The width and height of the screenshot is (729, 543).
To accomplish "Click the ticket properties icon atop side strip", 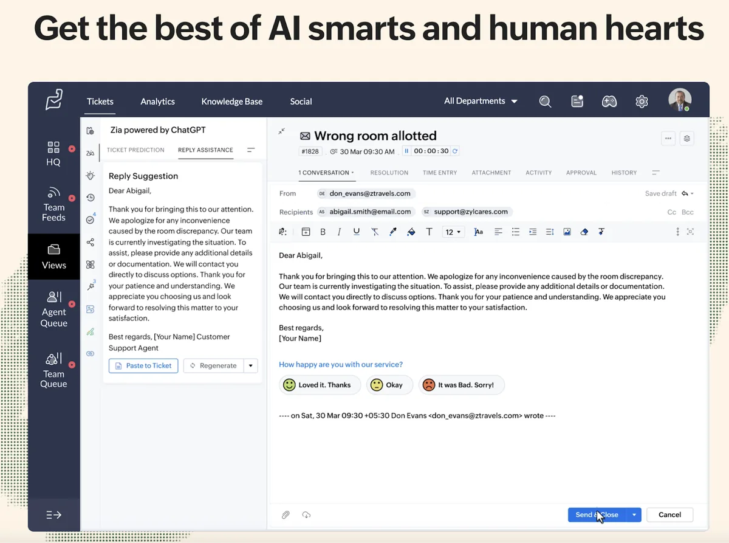I will click(x=90, y=130).
